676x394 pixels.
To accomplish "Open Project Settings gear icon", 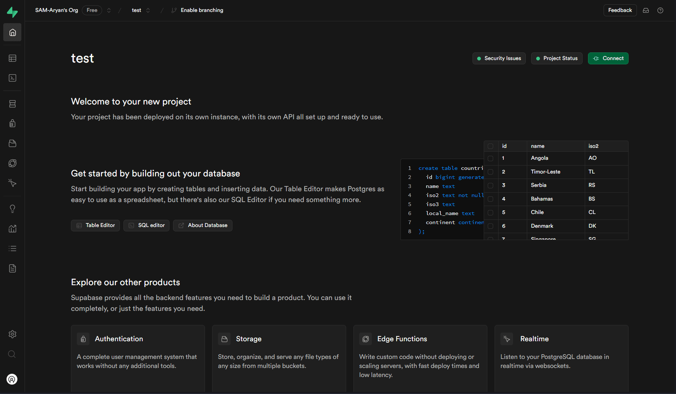I will (x=12, y=334).
